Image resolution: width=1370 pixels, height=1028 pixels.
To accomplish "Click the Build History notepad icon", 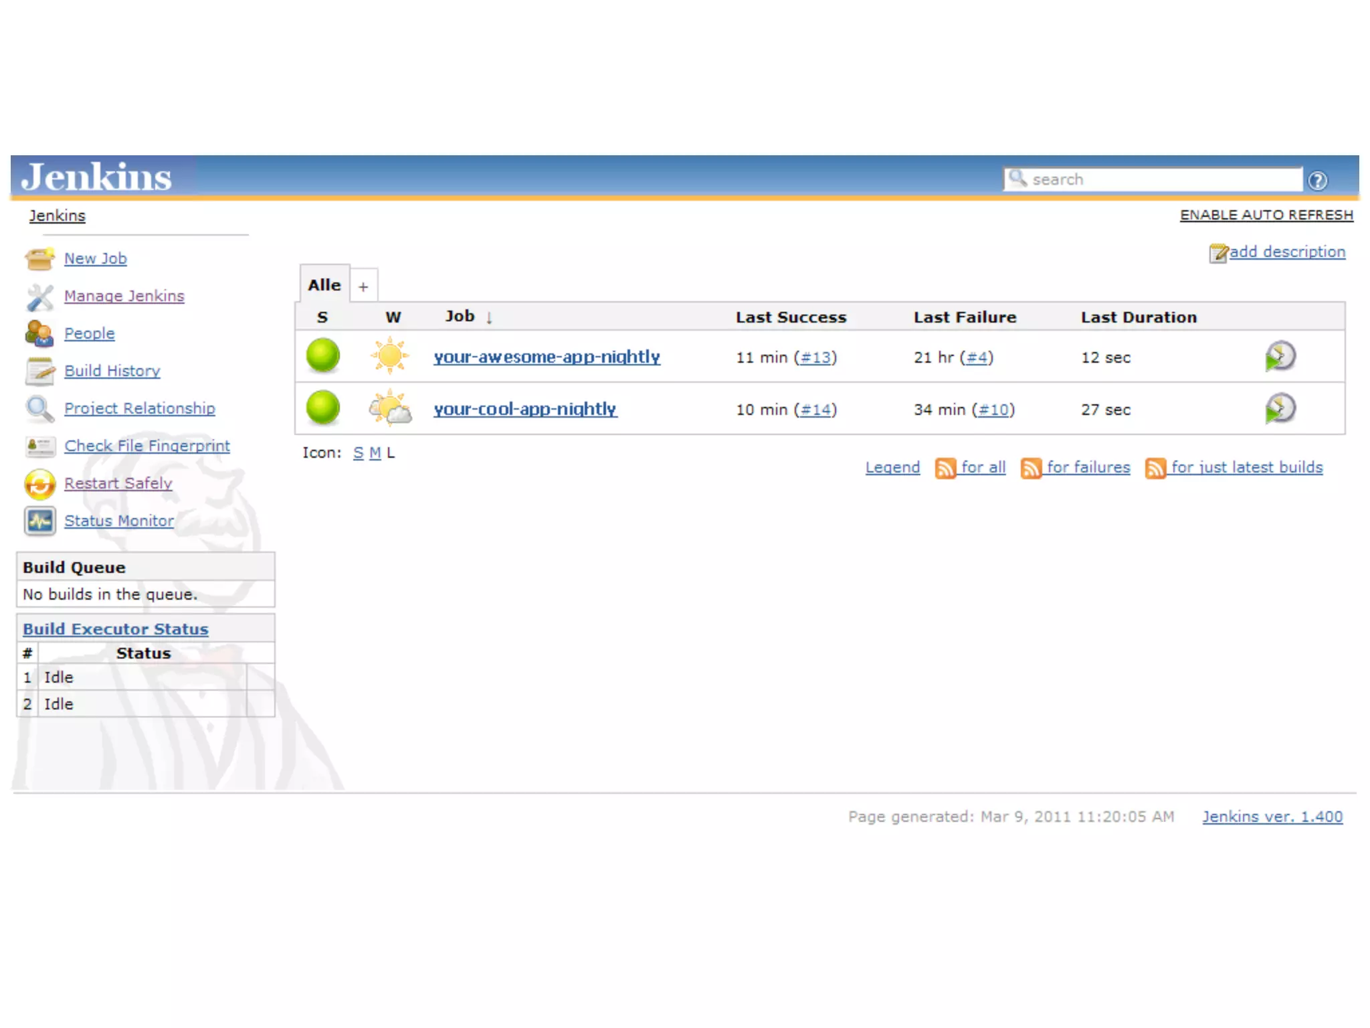I will coord(39,371).
